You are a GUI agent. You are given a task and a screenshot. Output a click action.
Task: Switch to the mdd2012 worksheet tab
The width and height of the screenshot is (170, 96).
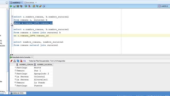pos(16,3)
